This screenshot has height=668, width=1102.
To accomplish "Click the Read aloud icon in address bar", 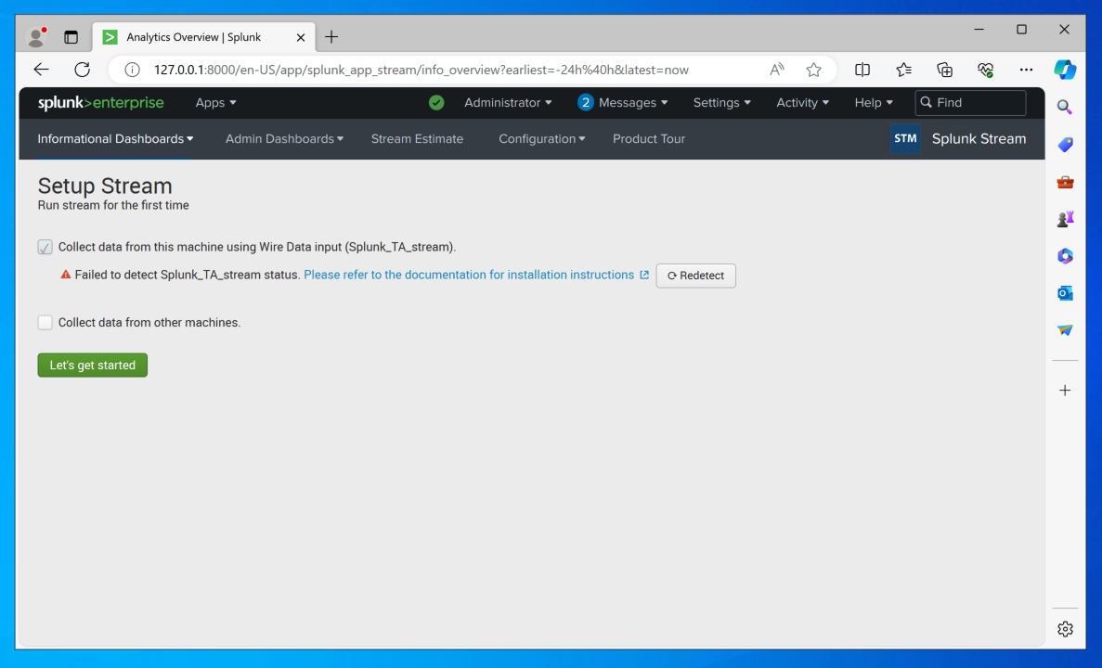I will [777, 70].
